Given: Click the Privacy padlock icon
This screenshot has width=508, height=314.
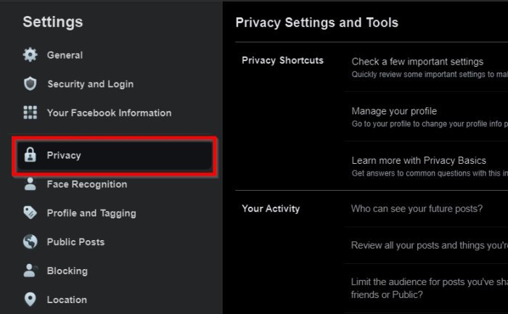Looking at the screenshot, I should (30, 155).
